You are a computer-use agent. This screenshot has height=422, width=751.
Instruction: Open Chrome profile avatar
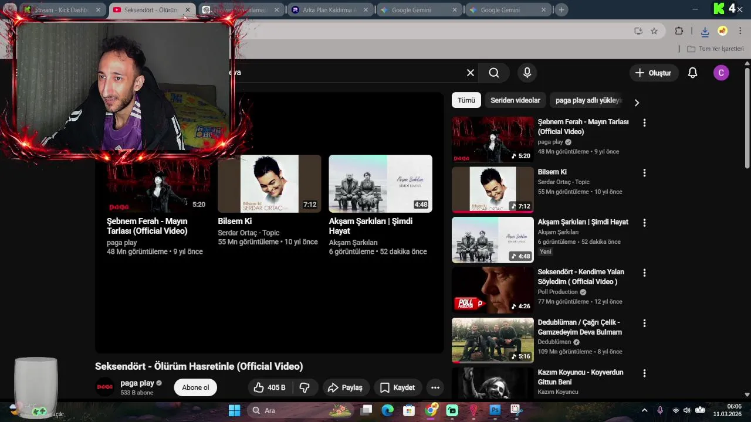tap(723, 31)
